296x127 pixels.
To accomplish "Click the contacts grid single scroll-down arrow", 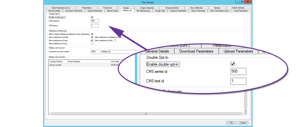I will [245, 108].
